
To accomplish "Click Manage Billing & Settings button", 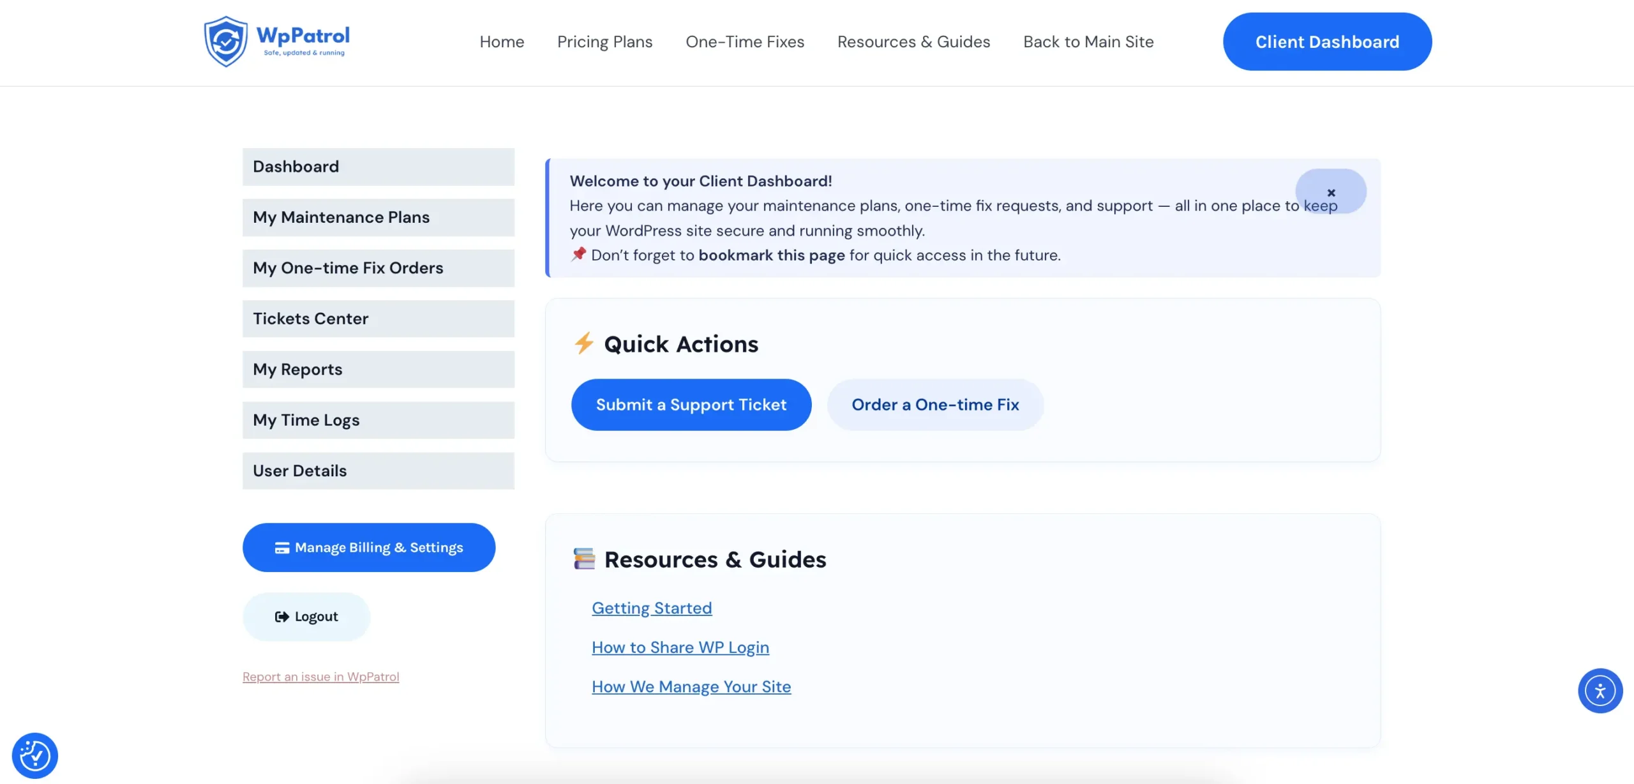I will [x=369, y=547].
